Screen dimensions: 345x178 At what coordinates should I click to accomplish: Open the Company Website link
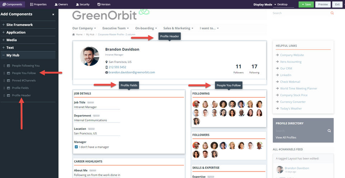(292, 55)
